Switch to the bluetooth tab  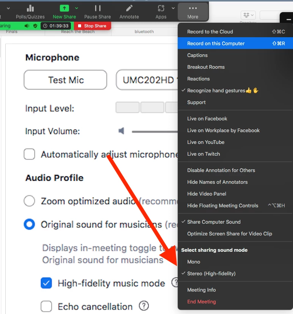point(144,32)
